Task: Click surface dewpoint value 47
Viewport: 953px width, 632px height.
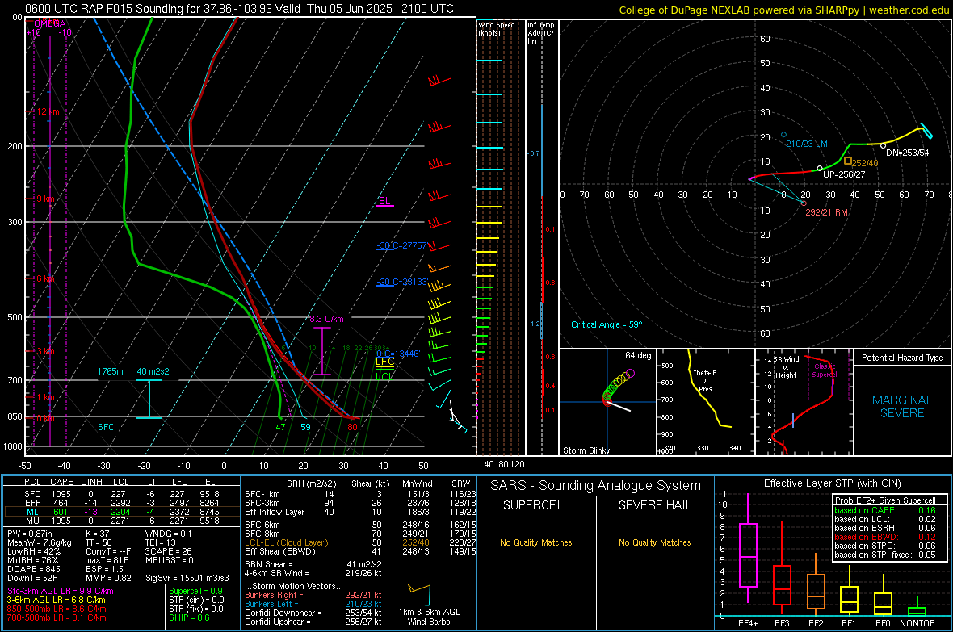Action: [x=280, y=427]
